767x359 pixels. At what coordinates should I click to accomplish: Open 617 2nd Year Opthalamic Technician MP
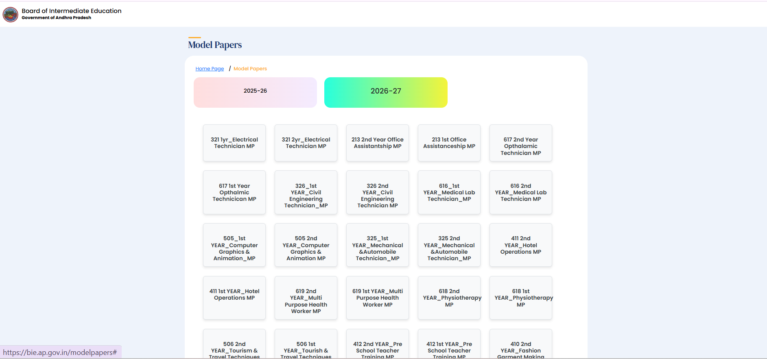521,143
